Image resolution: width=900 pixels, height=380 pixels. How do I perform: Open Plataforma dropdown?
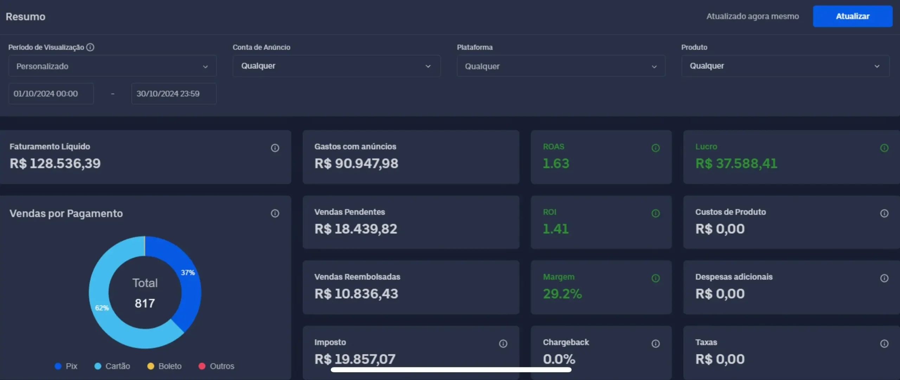click(561, 66)
